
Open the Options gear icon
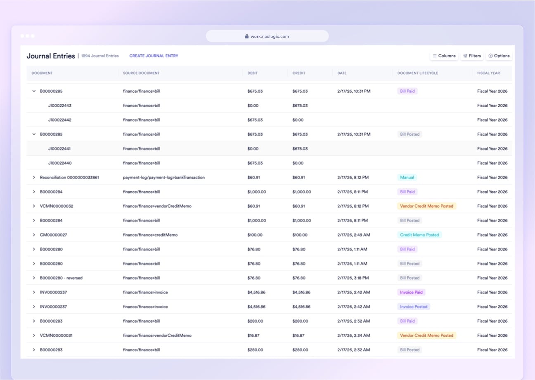tap(490, 56)
